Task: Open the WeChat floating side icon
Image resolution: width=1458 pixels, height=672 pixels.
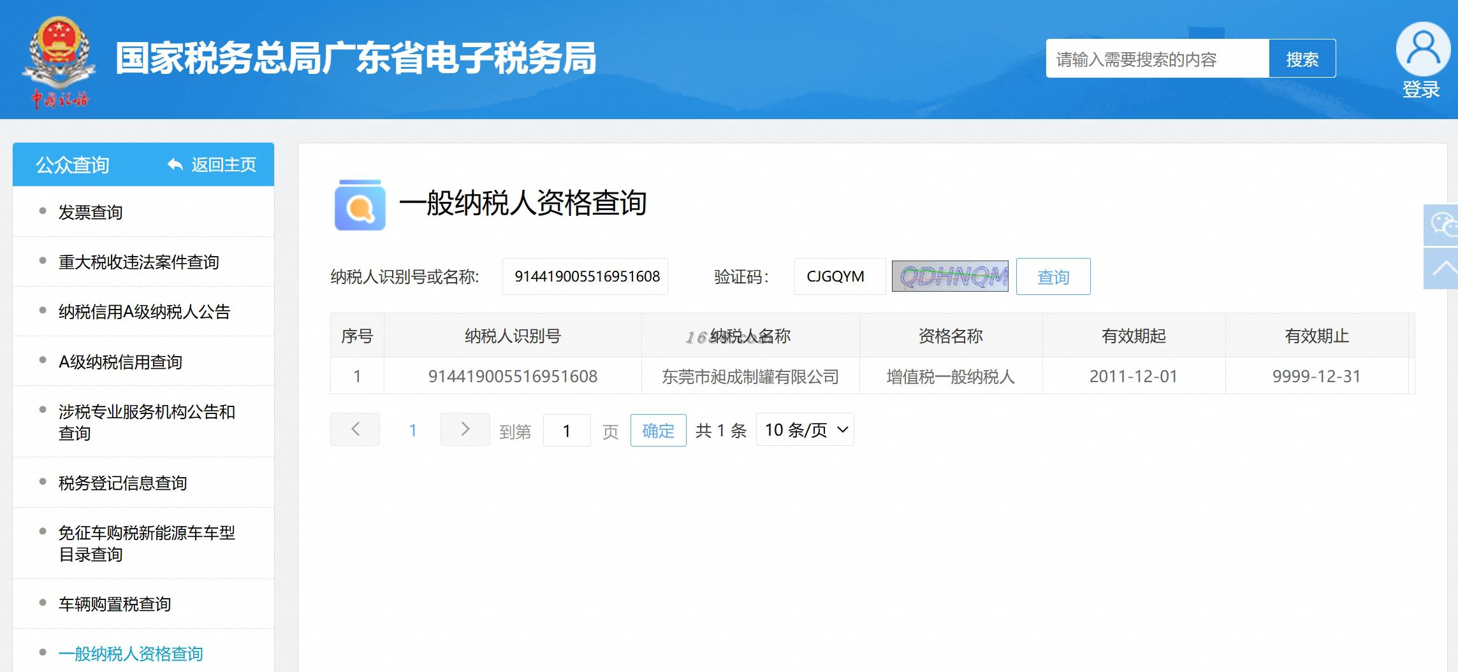Action: (x=1442, y=225)
